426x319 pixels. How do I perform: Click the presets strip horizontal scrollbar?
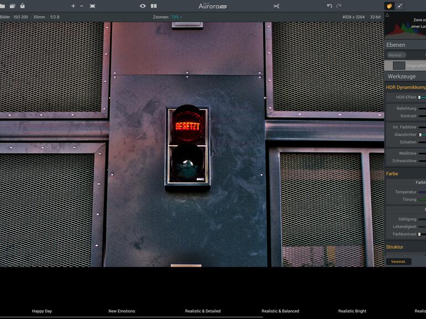point(132,317)
